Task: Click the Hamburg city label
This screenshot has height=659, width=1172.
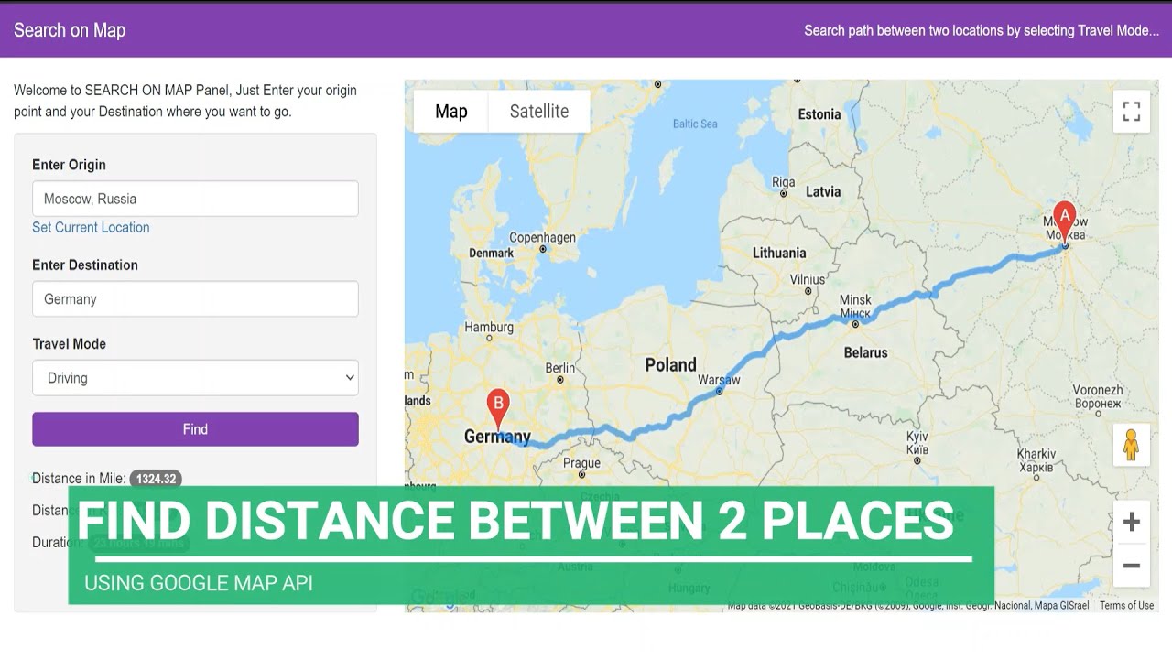Action: [x=489, y=327]
